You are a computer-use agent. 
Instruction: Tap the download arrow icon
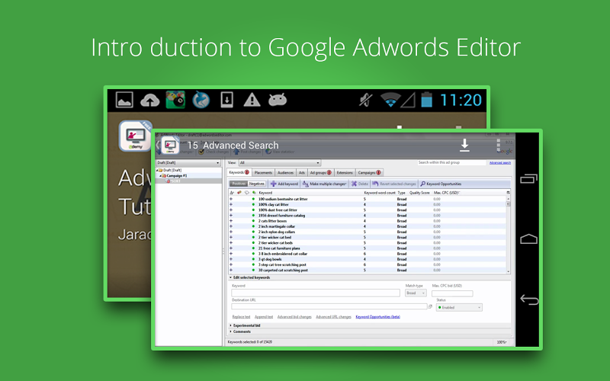(x=464, y=146)
